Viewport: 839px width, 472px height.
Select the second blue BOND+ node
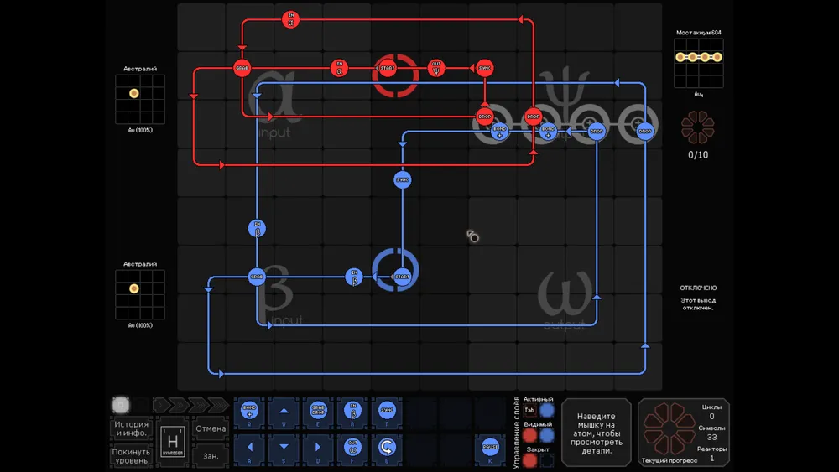(548, 131)
